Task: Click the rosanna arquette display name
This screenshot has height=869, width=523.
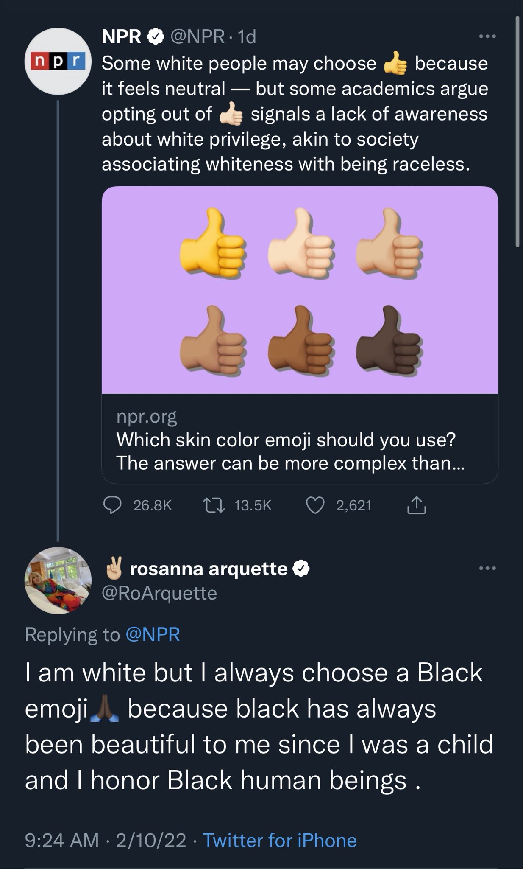Action: coord(209,569)
